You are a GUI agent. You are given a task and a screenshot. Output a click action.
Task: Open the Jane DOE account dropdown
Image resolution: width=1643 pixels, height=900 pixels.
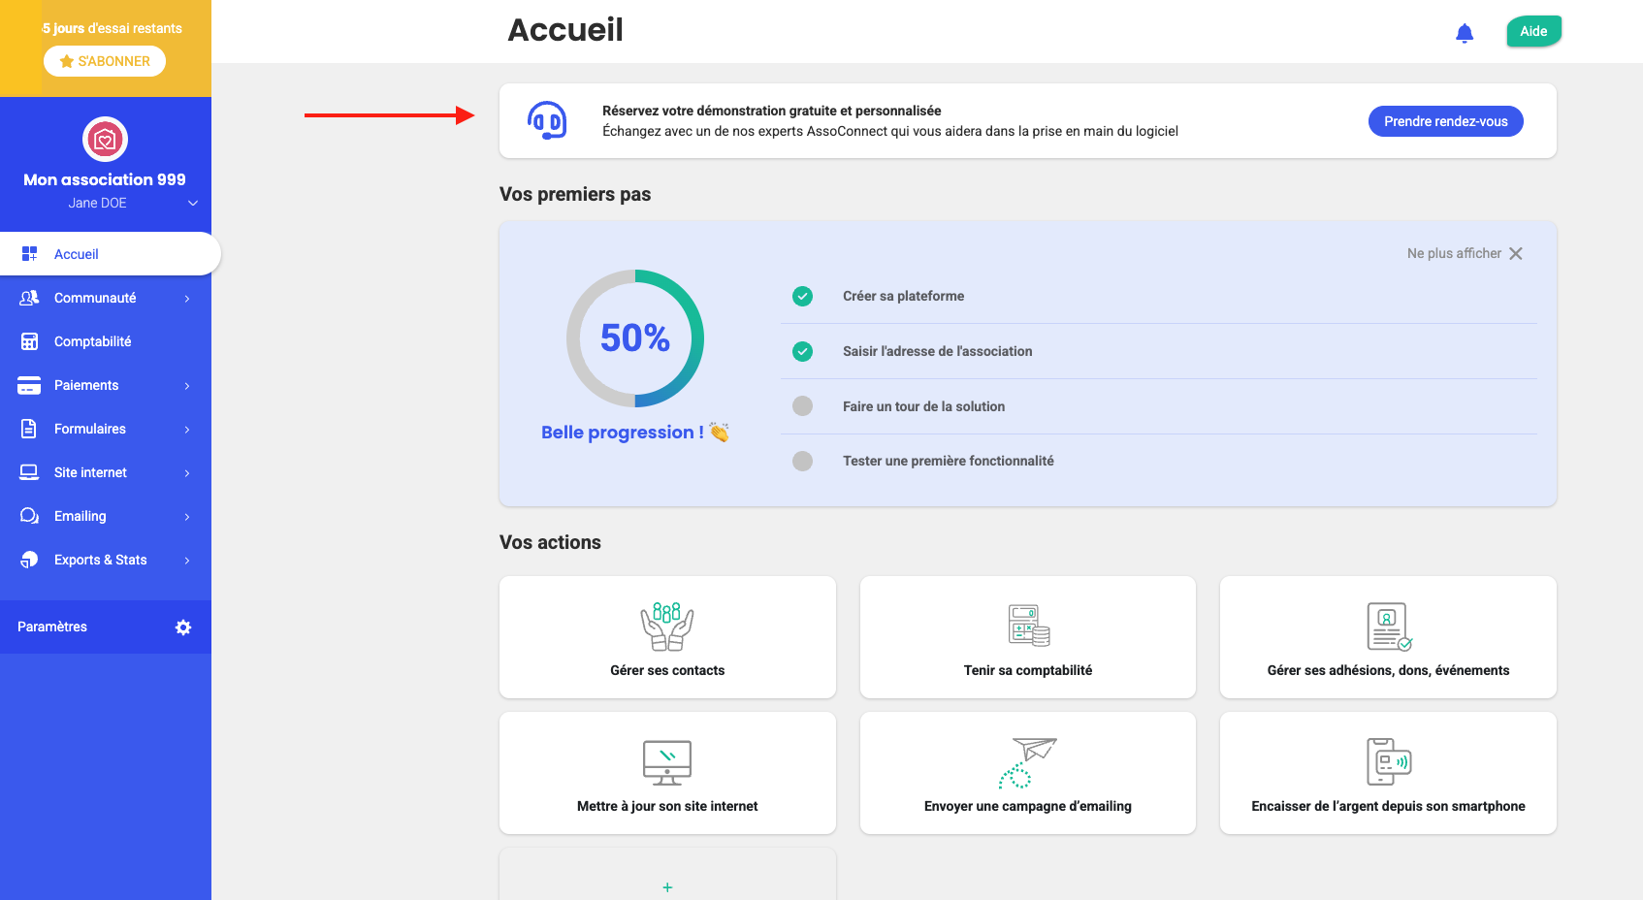tap(193, 204)
